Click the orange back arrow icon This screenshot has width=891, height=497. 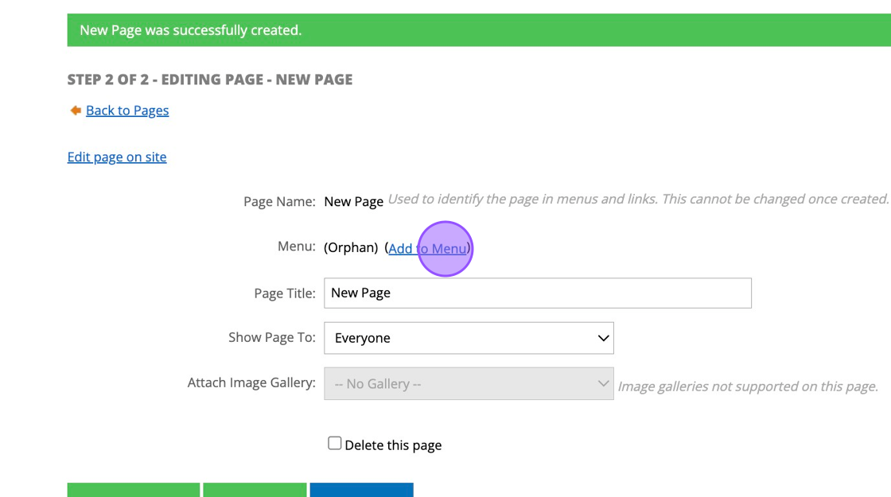pyautogui.click(x=76, y=111)
